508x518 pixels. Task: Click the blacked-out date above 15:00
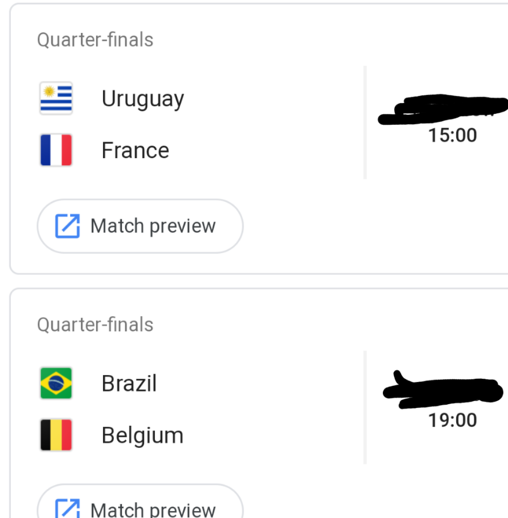[443, 111]
